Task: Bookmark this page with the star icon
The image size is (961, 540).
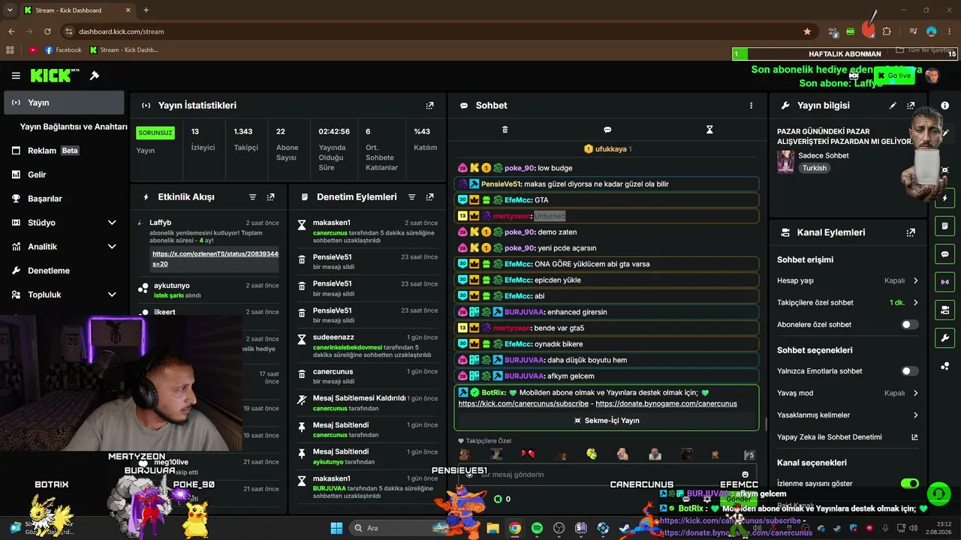Action: pyautogui.click(x=807, y=31)
